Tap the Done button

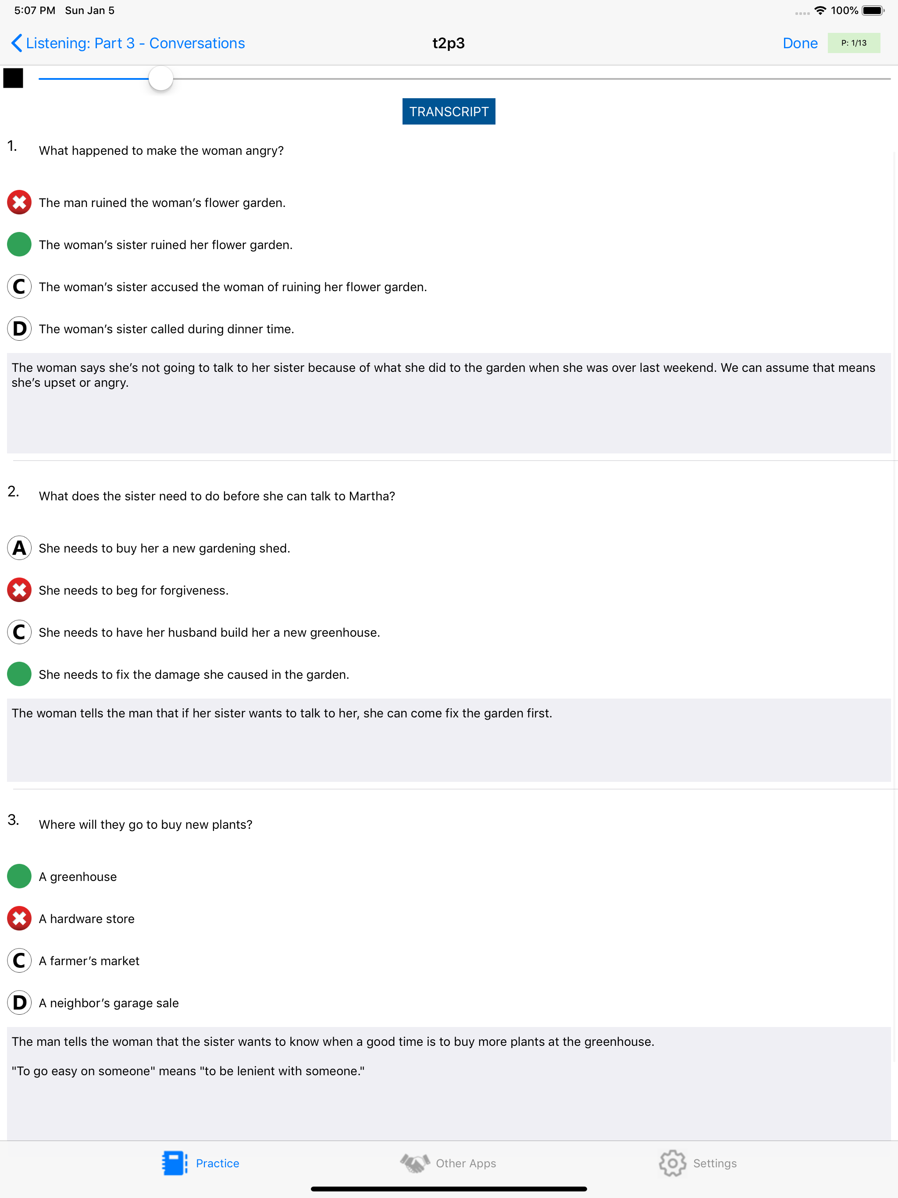pyautogui.click(x=799, y=43)
